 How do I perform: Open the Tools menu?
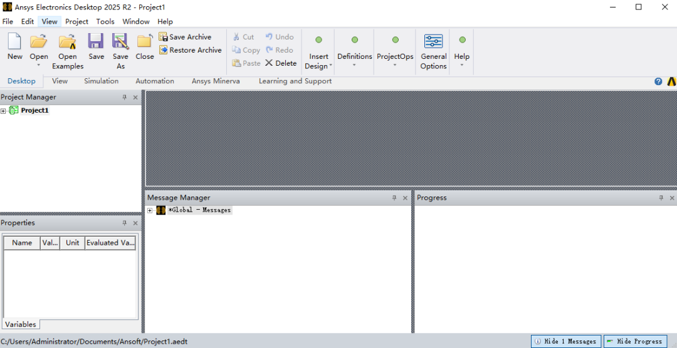tap(105, 21)
